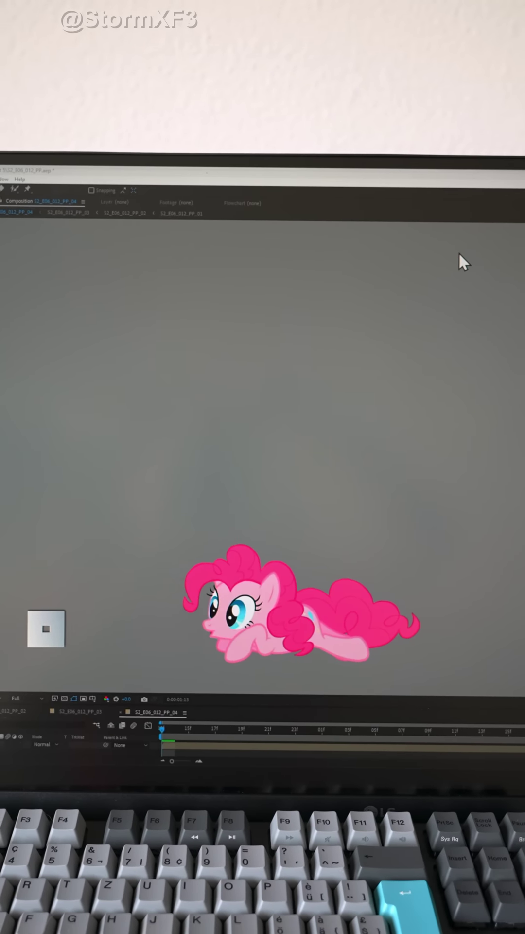Switch to S2_E06_012_PP_03 timeline tab

80,711
